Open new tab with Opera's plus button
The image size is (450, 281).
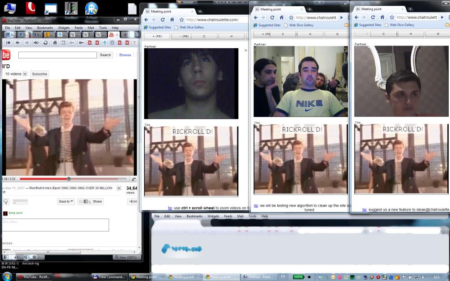coord(125,35)
